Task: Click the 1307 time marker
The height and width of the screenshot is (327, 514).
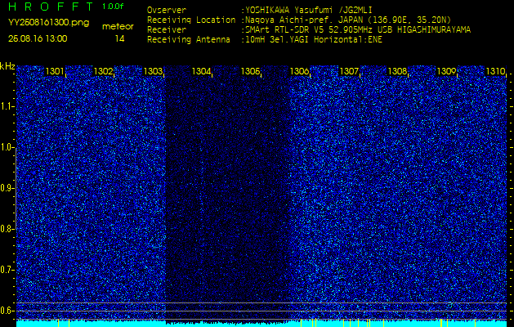Action: point(348,71)
